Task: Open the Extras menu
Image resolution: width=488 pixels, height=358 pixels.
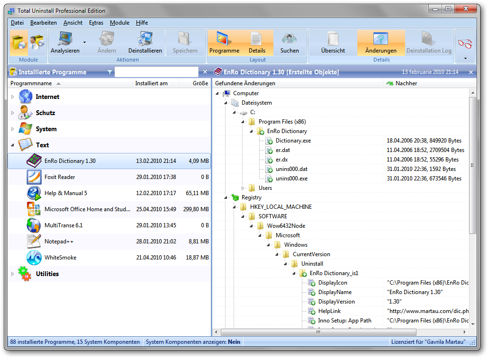Action: 96,23
